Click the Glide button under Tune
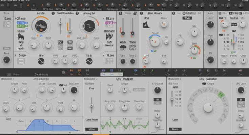Screen dimensions: 249x135 pos(6,48)
